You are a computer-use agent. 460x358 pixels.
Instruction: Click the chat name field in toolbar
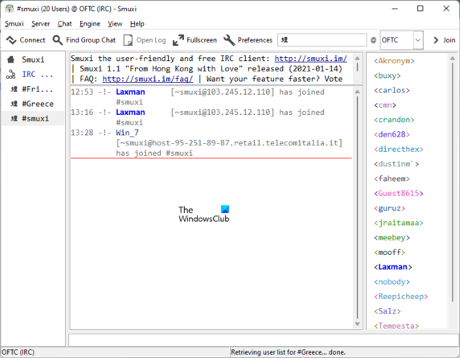click(322, 40)
